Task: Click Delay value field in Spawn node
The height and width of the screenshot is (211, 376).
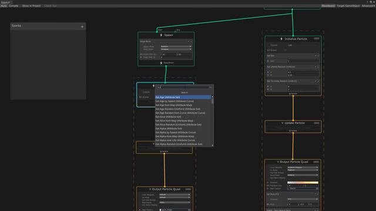Action: [x=176, y=57]
